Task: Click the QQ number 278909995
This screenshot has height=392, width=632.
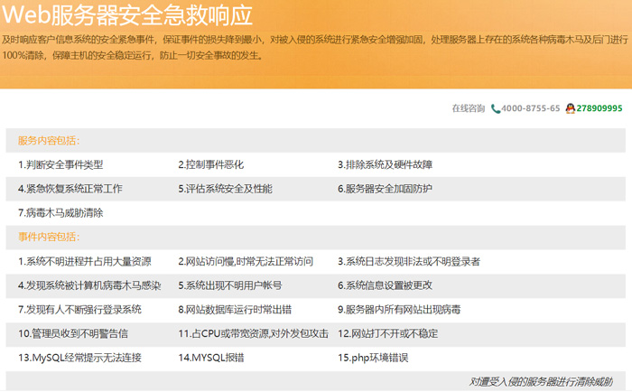Action: point(599,108)
